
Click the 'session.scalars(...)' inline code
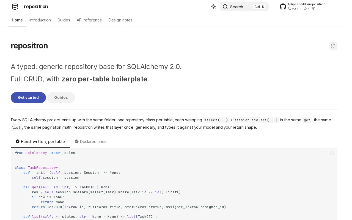click(256, 120)
